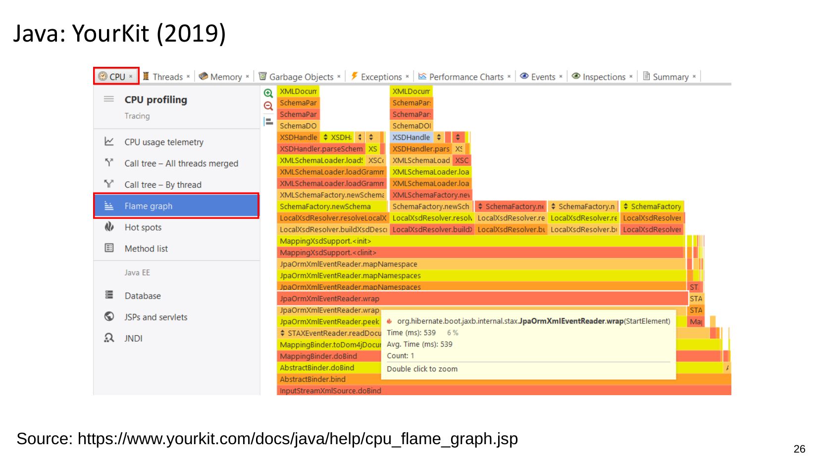Open the Performance Charts tab
The width and height of the screenshot is (819, 461).
click(x=465, y=77)
